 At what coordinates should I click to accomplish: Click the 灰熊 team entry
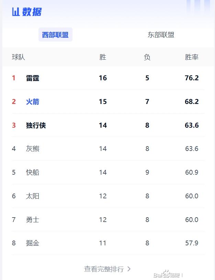point(33,149)
